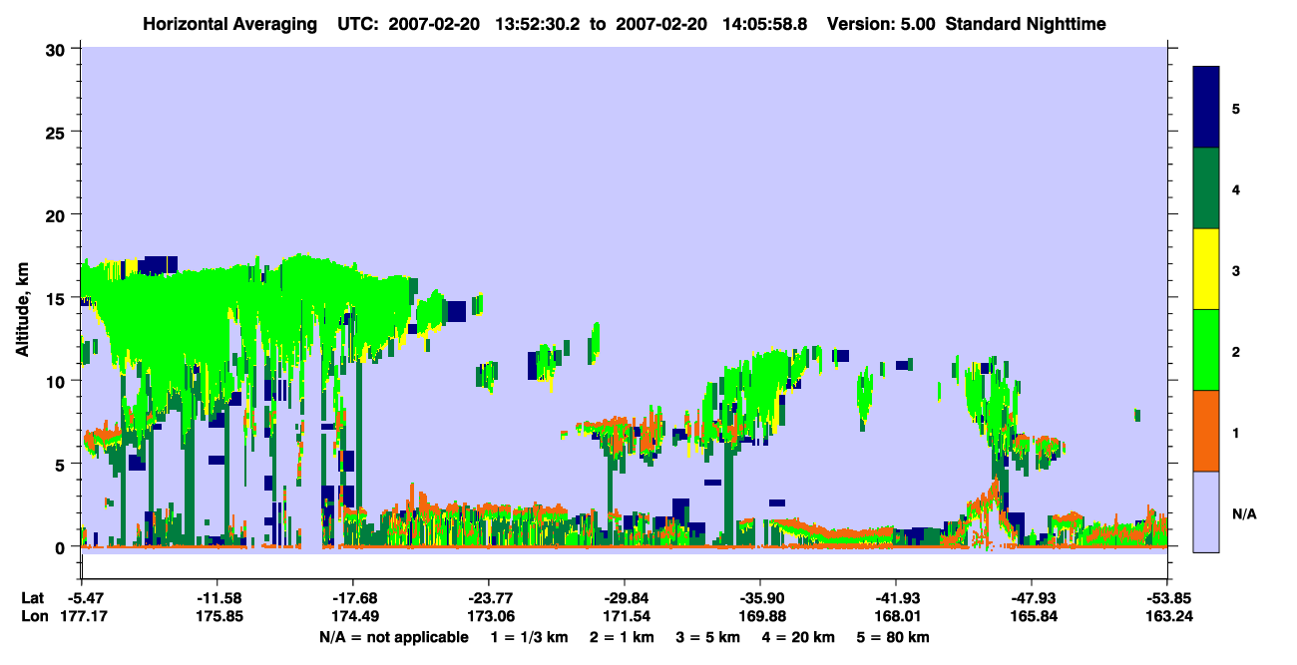Click colorbar label 'N/A'

tap(1243, 513)
